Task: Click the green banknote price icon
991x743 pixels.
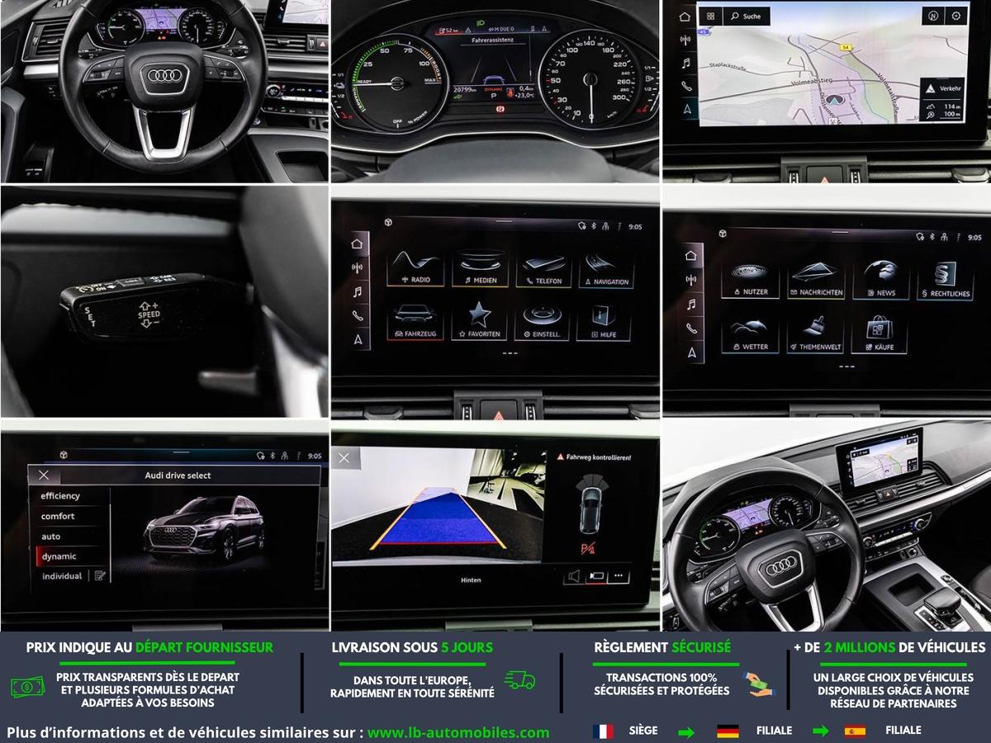Action: (27, 687)
